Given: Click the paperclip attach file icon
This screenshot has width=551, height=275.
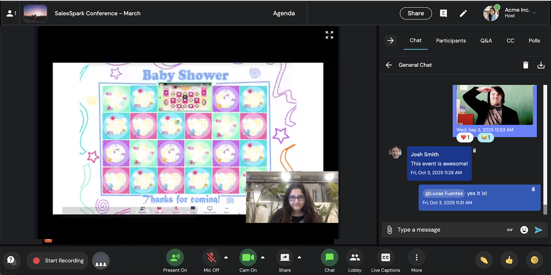Looking at the screenshot, I should point(390,230).
